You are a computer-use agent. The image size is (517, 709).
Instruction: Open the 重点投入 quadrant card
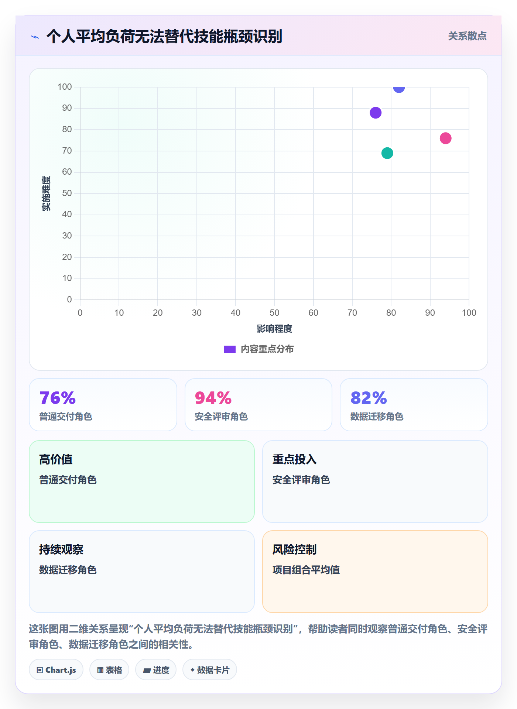375,482
